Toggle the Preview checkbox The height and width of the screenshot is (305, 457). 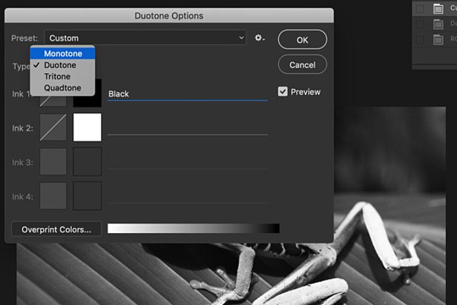coord(283,92)
